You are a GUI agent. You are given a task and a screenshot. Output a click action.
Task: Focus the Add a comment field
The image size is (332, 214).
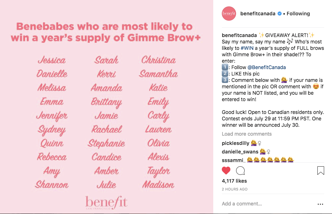[x=264, y=204]
